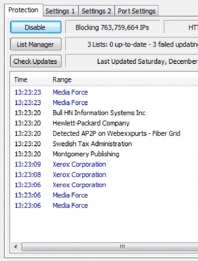Click the lists update status box
Screen dimensions: 198x261
tap(132, 44)
